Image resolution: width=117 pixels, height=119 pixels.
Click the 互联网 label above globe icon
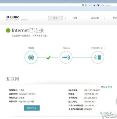pyautogui.click(x=31, y=48)
